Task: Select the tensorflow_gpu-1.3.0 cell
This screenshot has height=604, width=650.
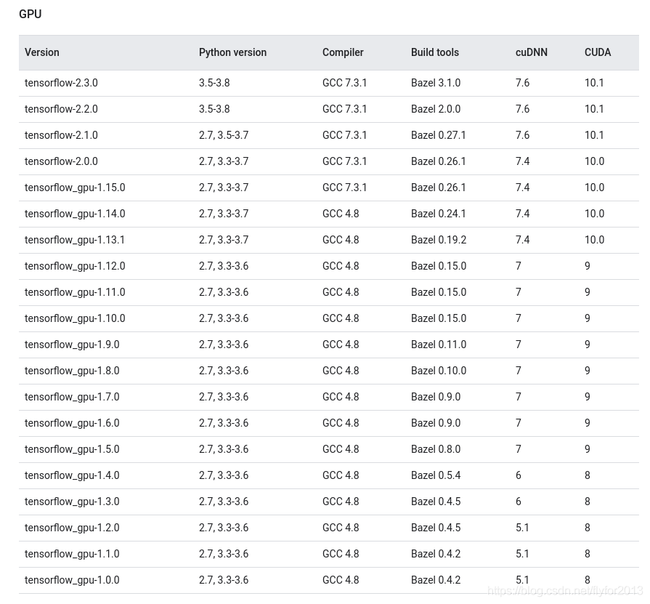Action: tap(72, 501)
